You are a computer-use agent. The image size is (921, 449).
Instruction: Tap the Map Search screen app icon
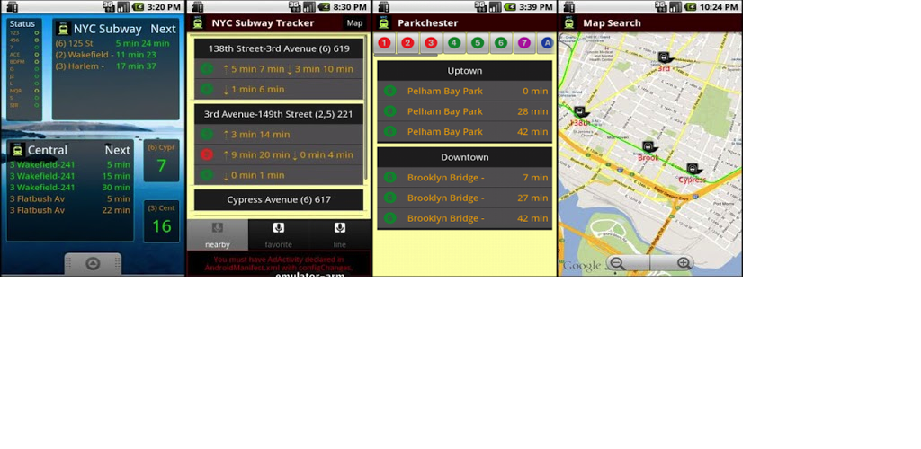point(569,23)
